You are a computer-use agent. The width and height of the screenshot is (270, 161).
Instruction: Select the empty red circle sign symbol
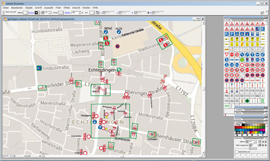click(x=242, y=65)
